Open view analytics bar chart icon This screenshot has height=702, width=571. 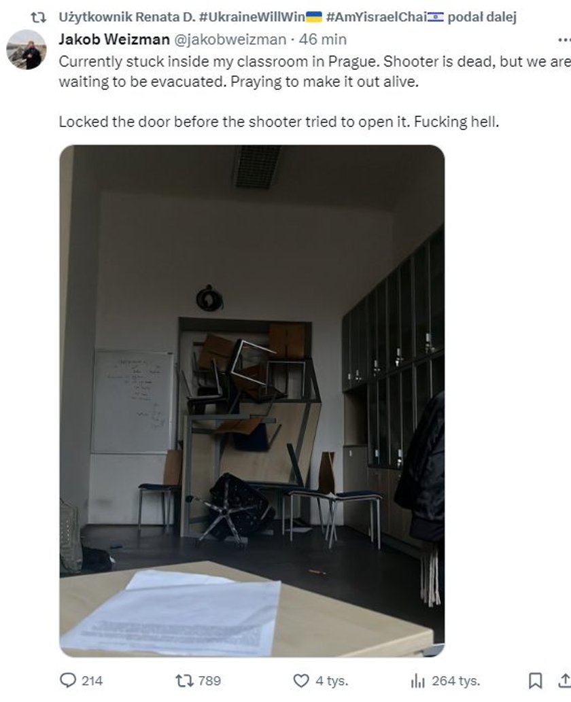[x=417, y=681]
